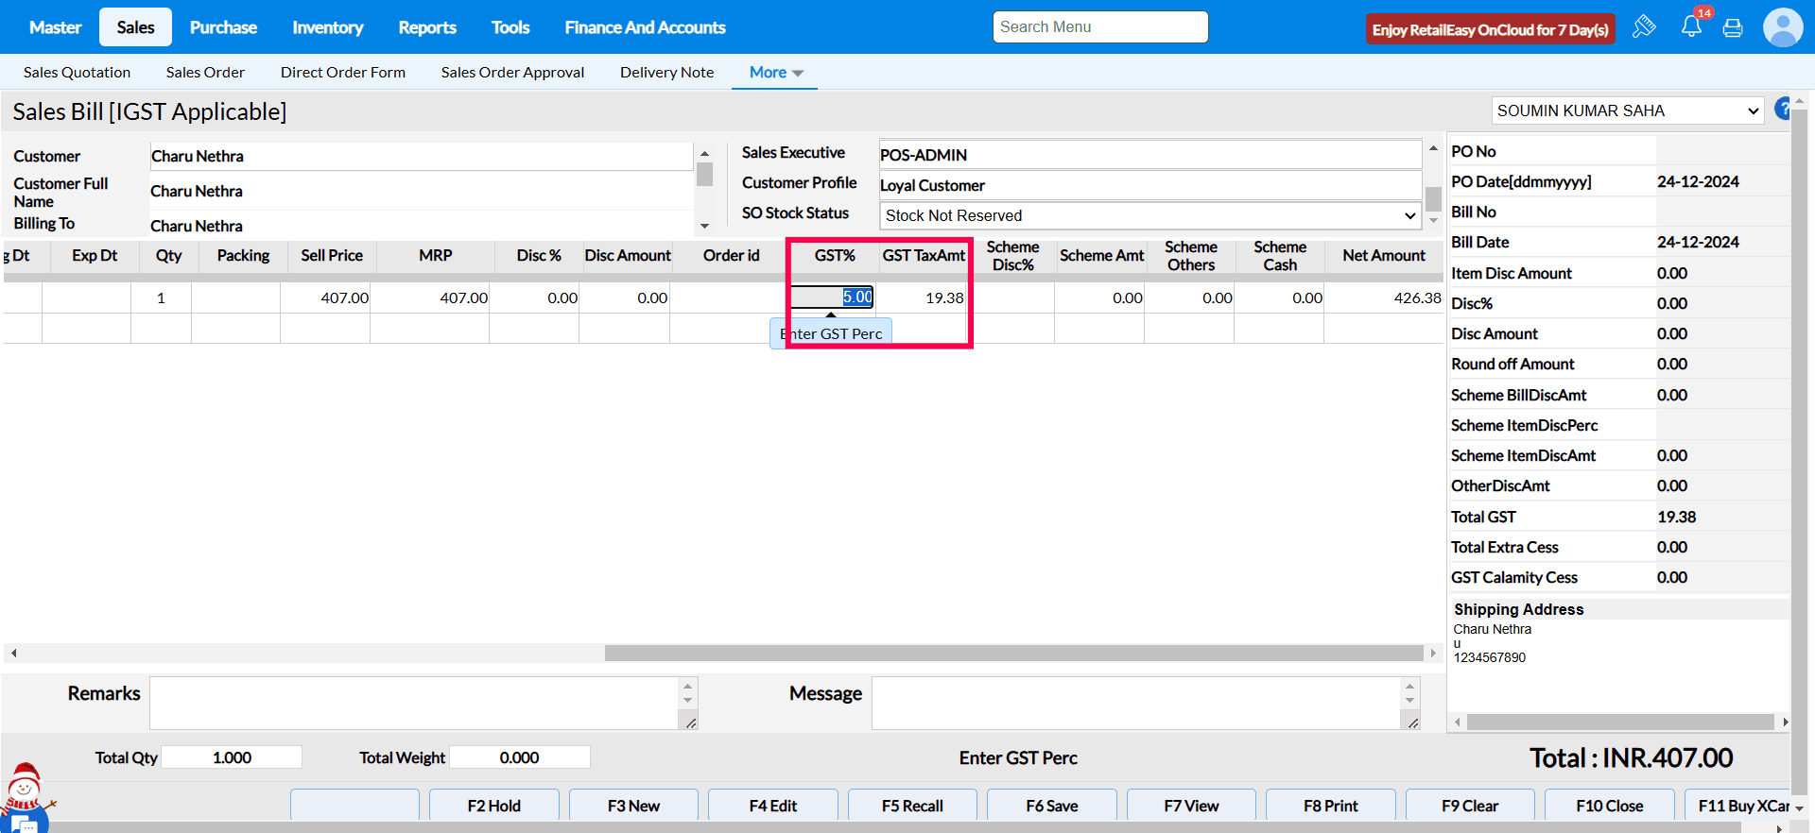Open the Sales menu
The width and height of the screenshot is (1815, 833).
point(135,27)
